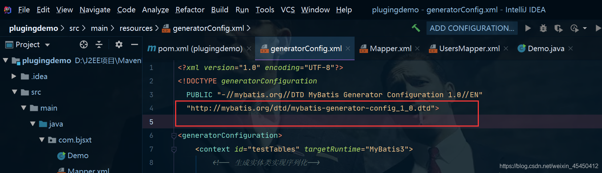
Task: Close the Demo.java tab
Action: tap(571, 49)
